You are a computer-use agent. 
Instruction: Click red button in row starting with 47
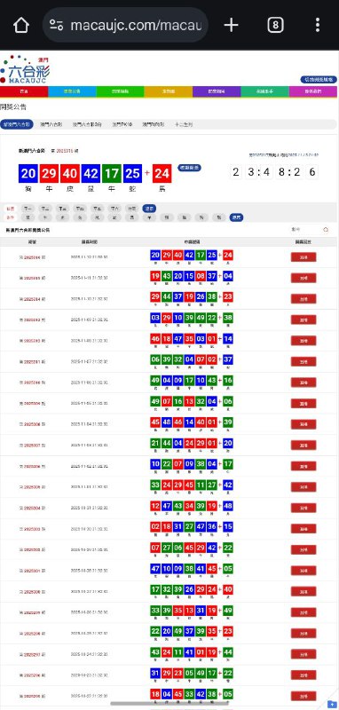click(x=304, y=571)
